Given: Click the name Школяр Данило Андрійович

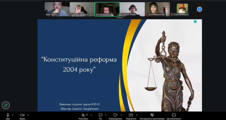Looking at the screenshot, I should tap(80, 109).
